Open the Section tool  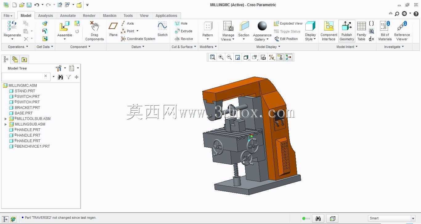243,31
